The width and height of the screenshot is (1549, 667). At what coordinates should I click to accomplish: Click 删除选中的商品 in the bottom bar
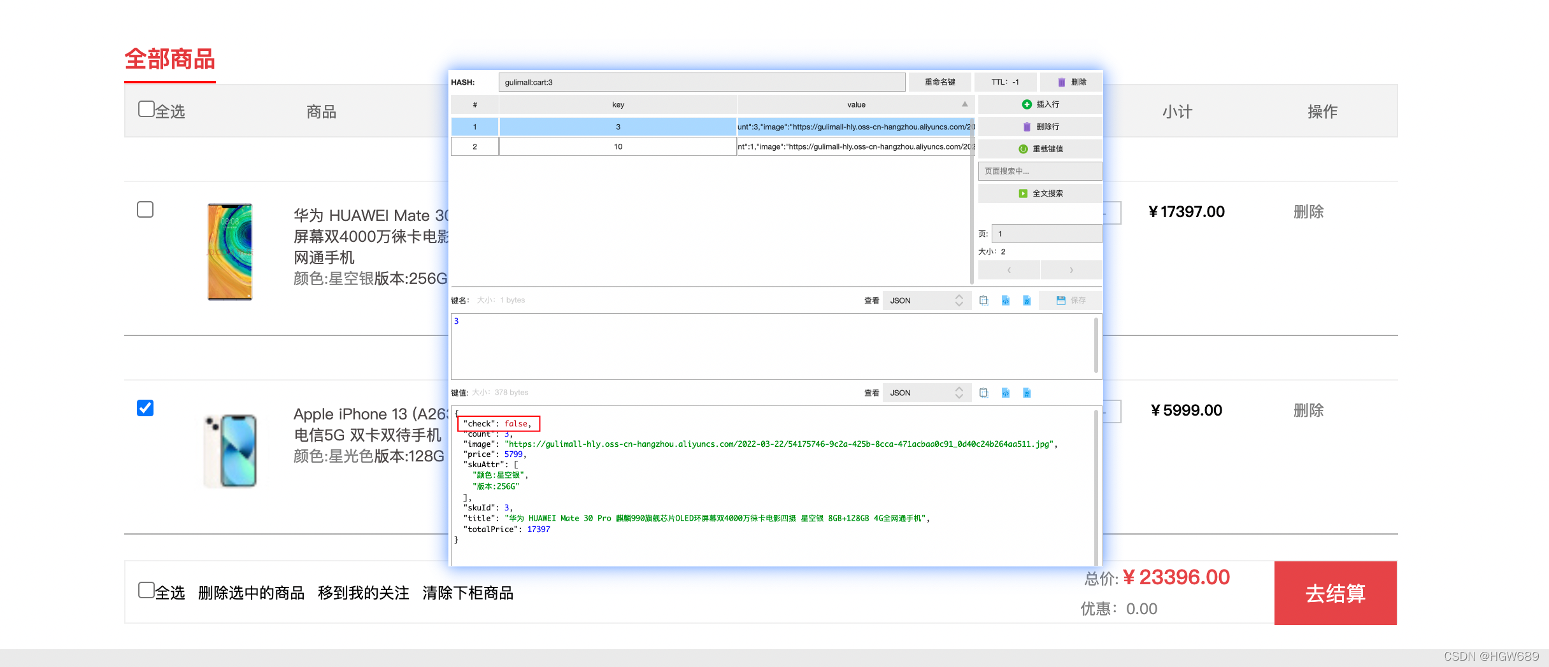251,593
